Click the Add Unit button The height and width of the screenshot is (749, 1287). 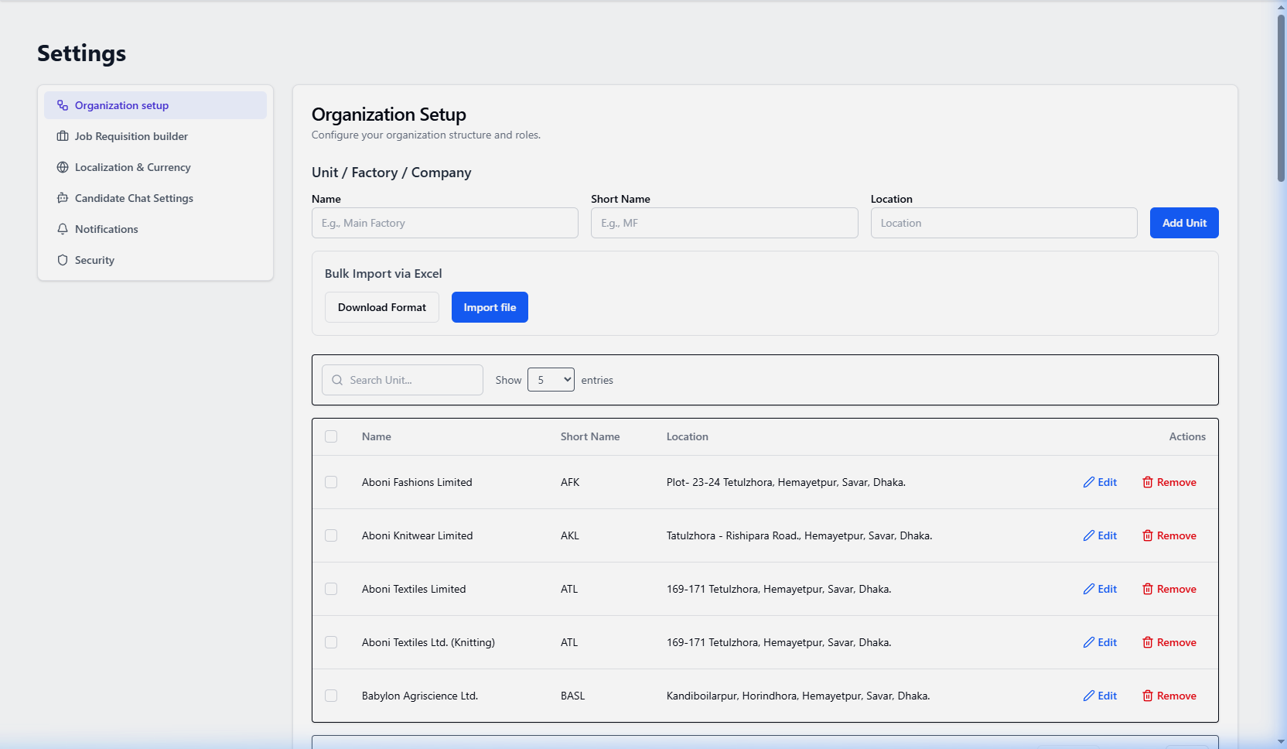(x=1184, y=223)
